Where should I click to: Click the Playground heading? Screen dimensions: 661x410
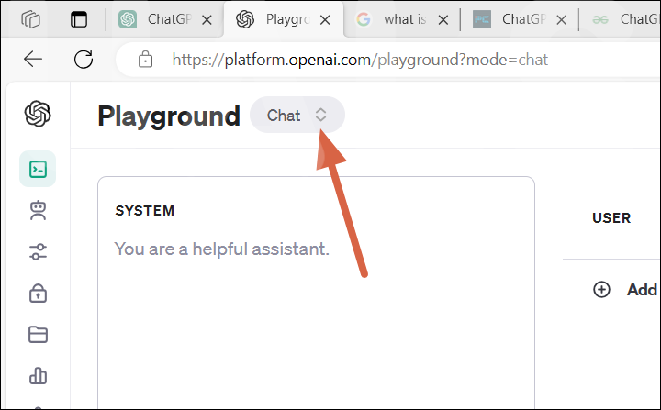[x=169, y=116]
